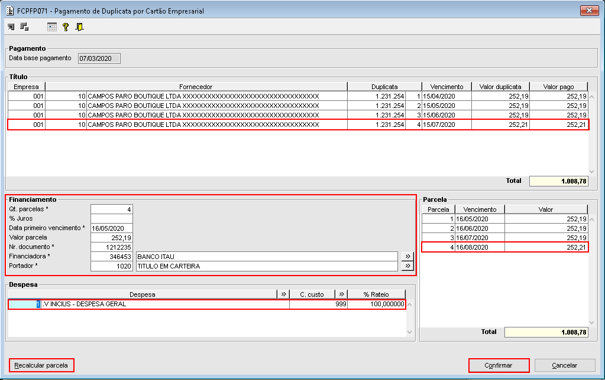Click the Fornecedor column header

point(196,87)
